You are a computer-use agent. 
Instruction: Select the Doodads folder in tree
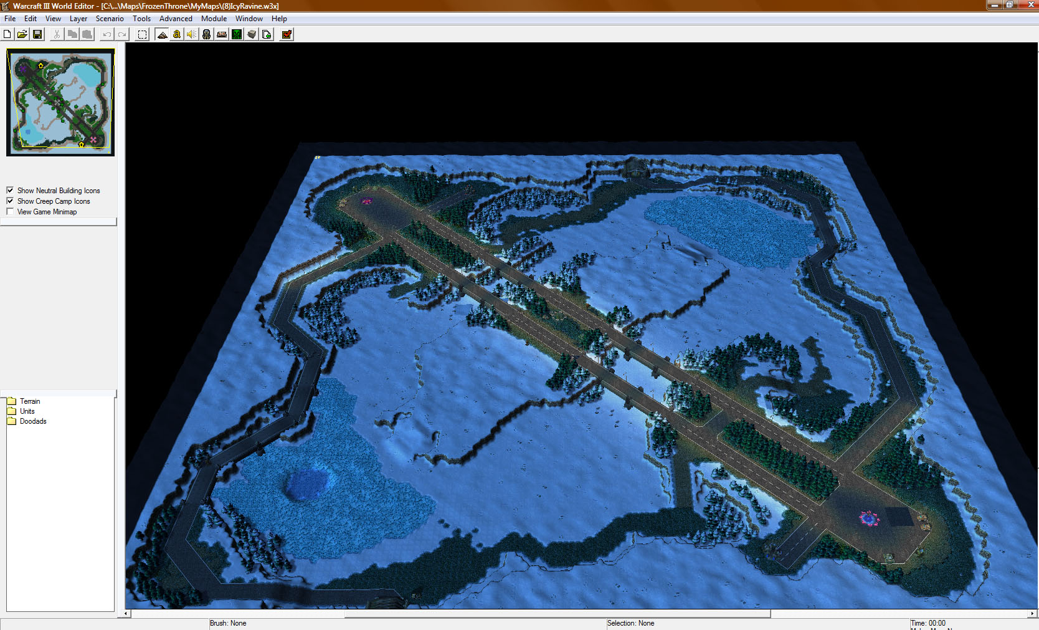[33, 421]
